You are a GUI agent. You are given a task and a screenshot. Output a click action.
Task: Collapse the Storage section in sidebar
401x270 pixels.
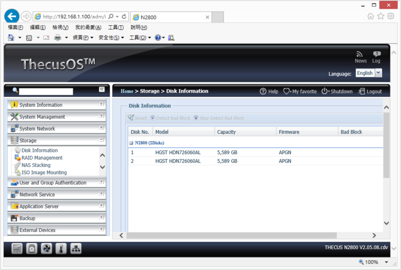(101, 141)
